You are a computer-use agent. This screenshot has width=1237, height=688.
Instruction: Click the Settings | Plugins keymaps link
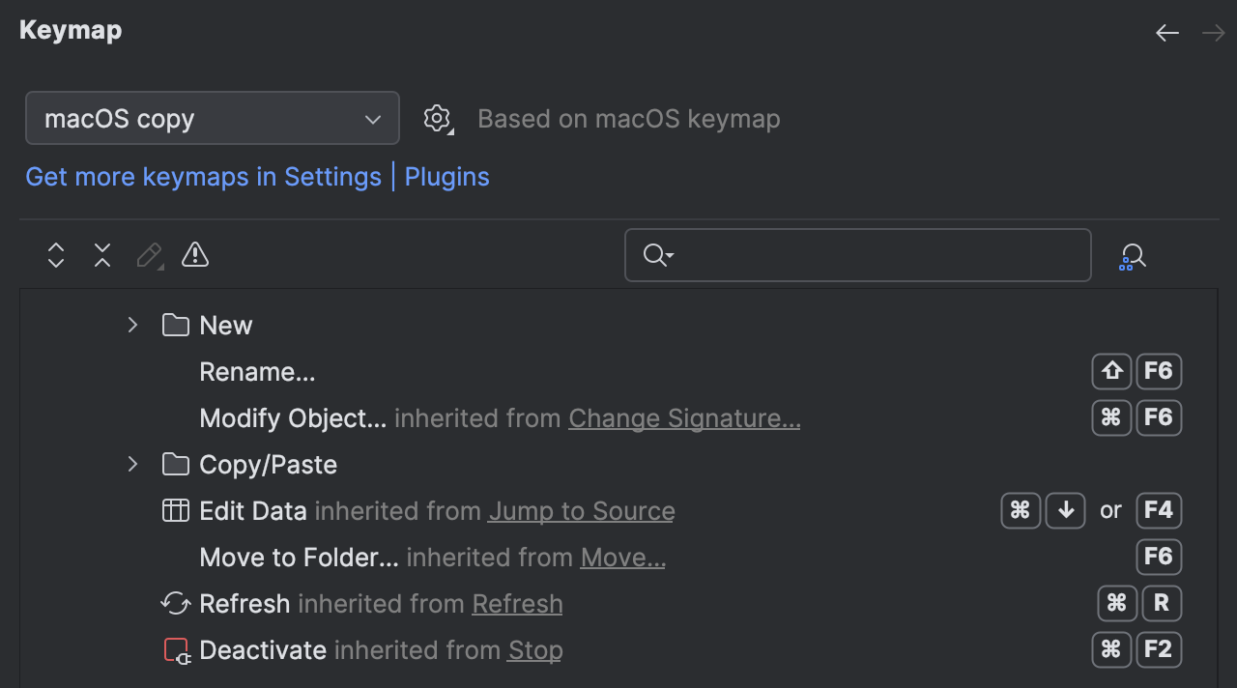[256, 177]
